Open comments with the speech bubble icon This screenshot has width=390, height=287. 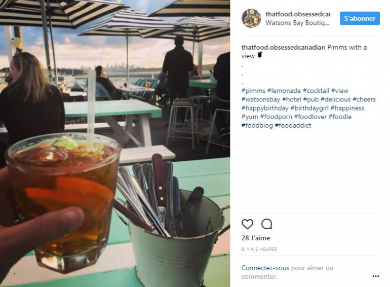[x=266, y=224]
